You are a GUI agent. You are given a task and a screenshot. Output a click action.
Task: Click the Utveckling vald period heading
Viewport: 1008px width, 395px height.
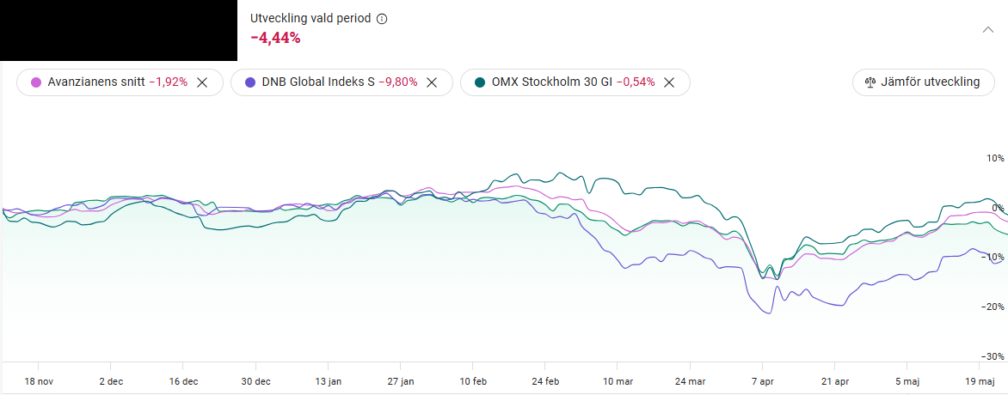pos(310,19)
